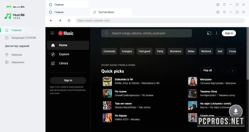
Task: Open Продукция DVDFAB in sidebar
Action: [x=24, y=38]
